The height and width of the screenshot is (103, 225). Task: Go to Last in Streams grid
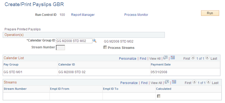tap(215, 83)
